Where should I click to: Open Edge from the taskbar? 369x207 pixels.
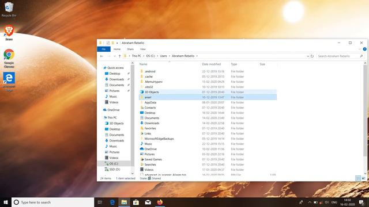coord(112,202)
